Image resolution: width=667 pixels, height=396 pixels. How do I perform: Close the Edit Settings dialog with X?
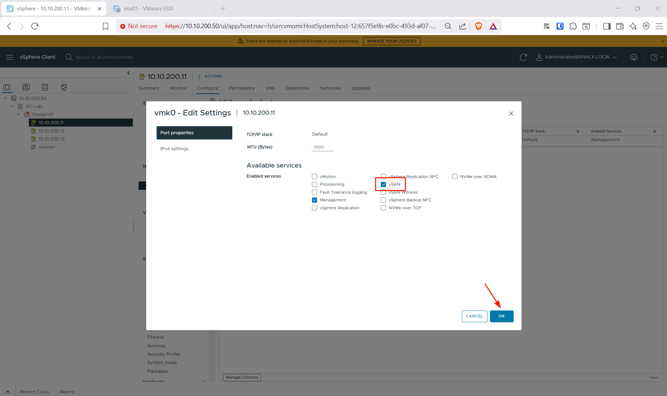(x=511, y=113)
